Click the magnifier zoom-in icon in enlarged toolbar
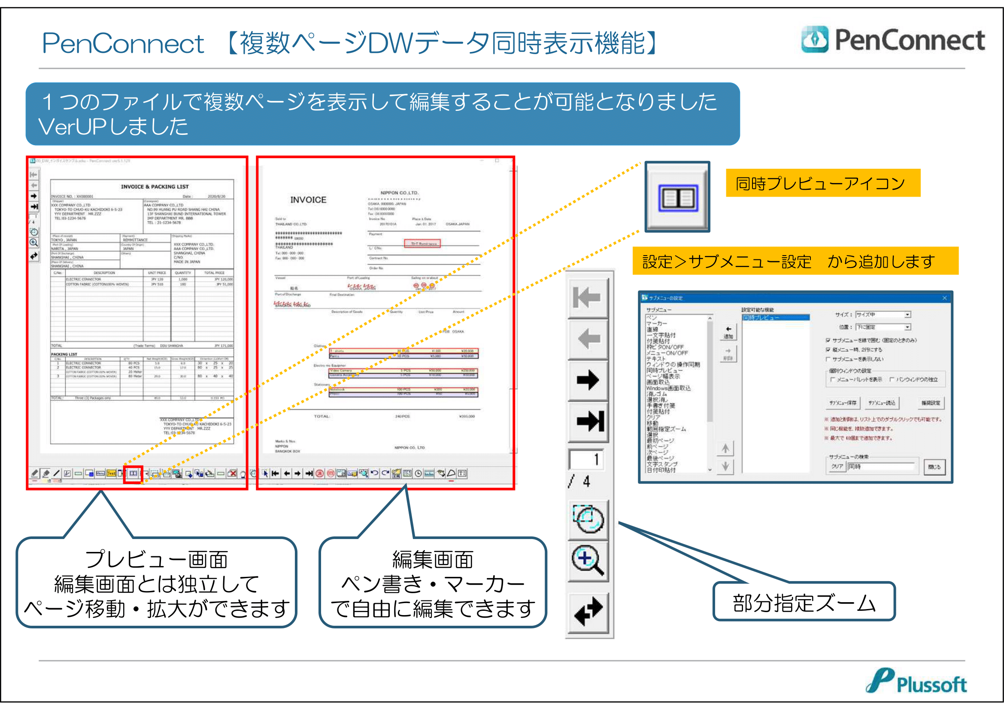 pos(588,561)
